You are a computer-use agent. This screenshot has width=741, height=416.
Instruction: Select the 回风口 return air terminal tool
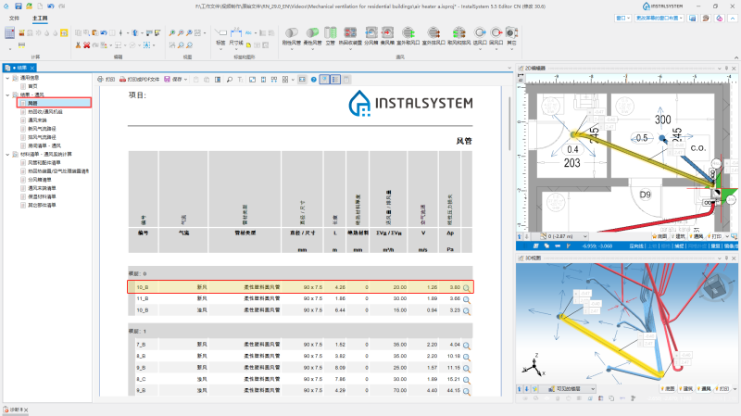pyautogui.click(x=496, y=36)
